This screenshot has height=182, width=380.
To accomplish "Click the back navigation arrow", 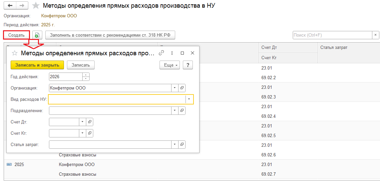I will coord(10,6).
